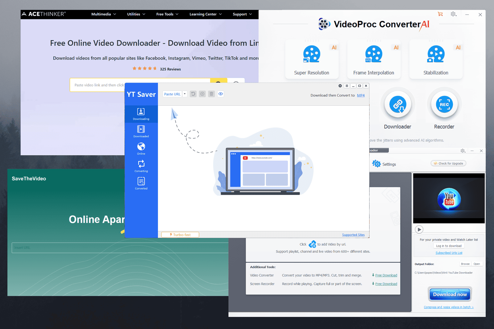Open the Converting section in YT Saver

point(141,166)
